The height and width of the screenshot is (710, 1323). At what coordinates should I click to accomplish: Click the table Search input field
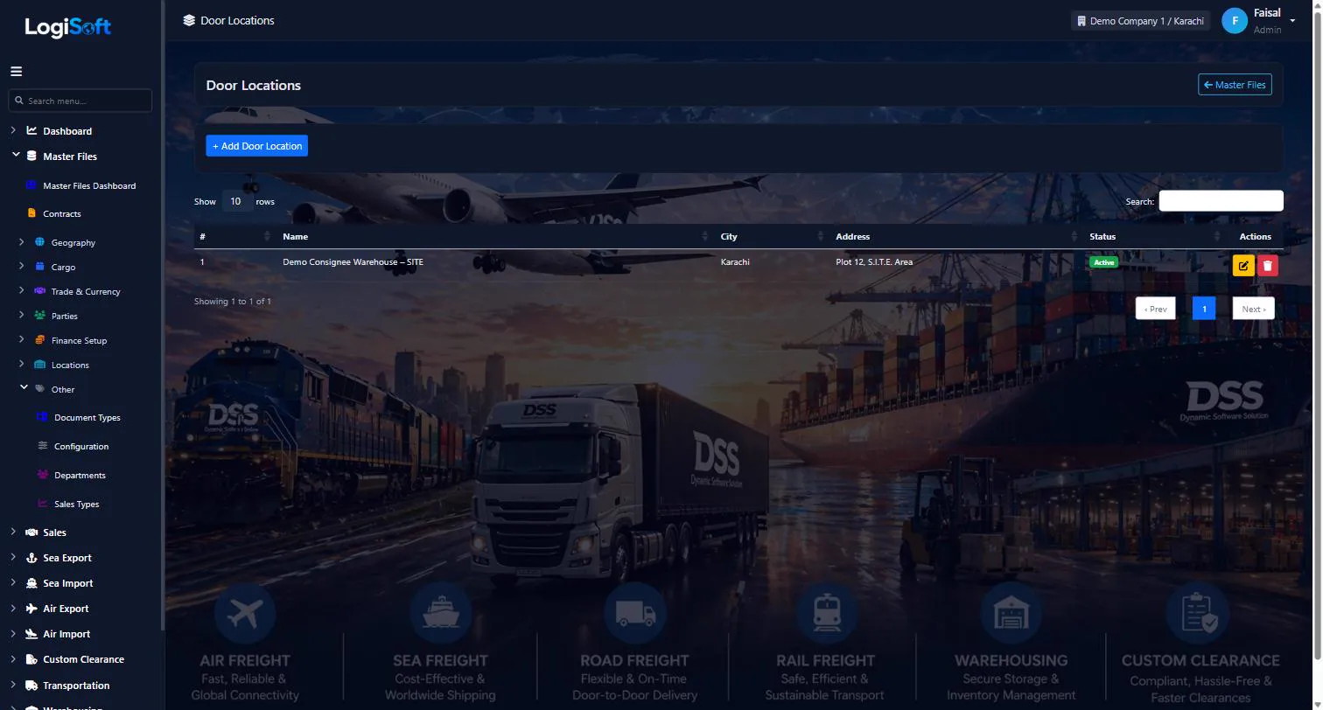coord(1221,201)
